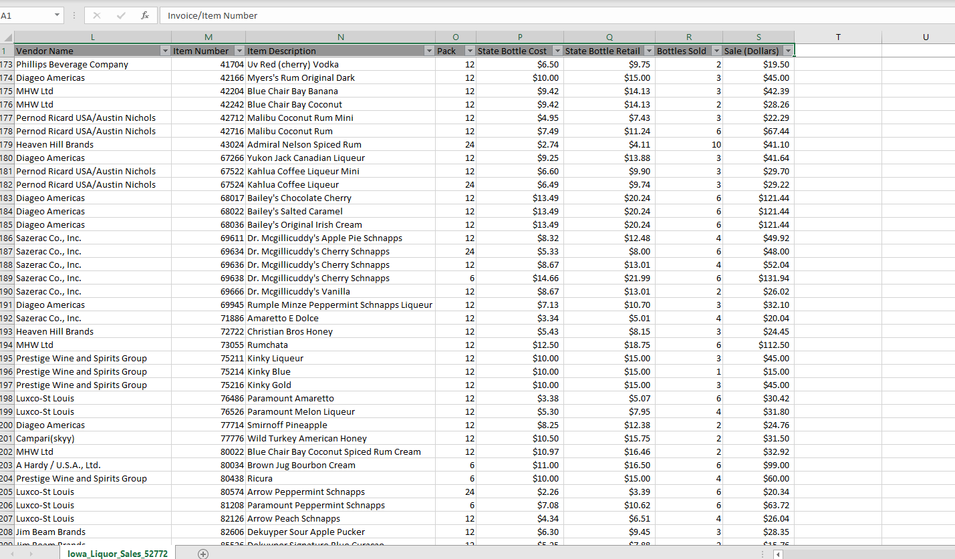Screen dimensions: 955x559
Task: Click cell Christian Bros Honey
Action: coord(340,331)
